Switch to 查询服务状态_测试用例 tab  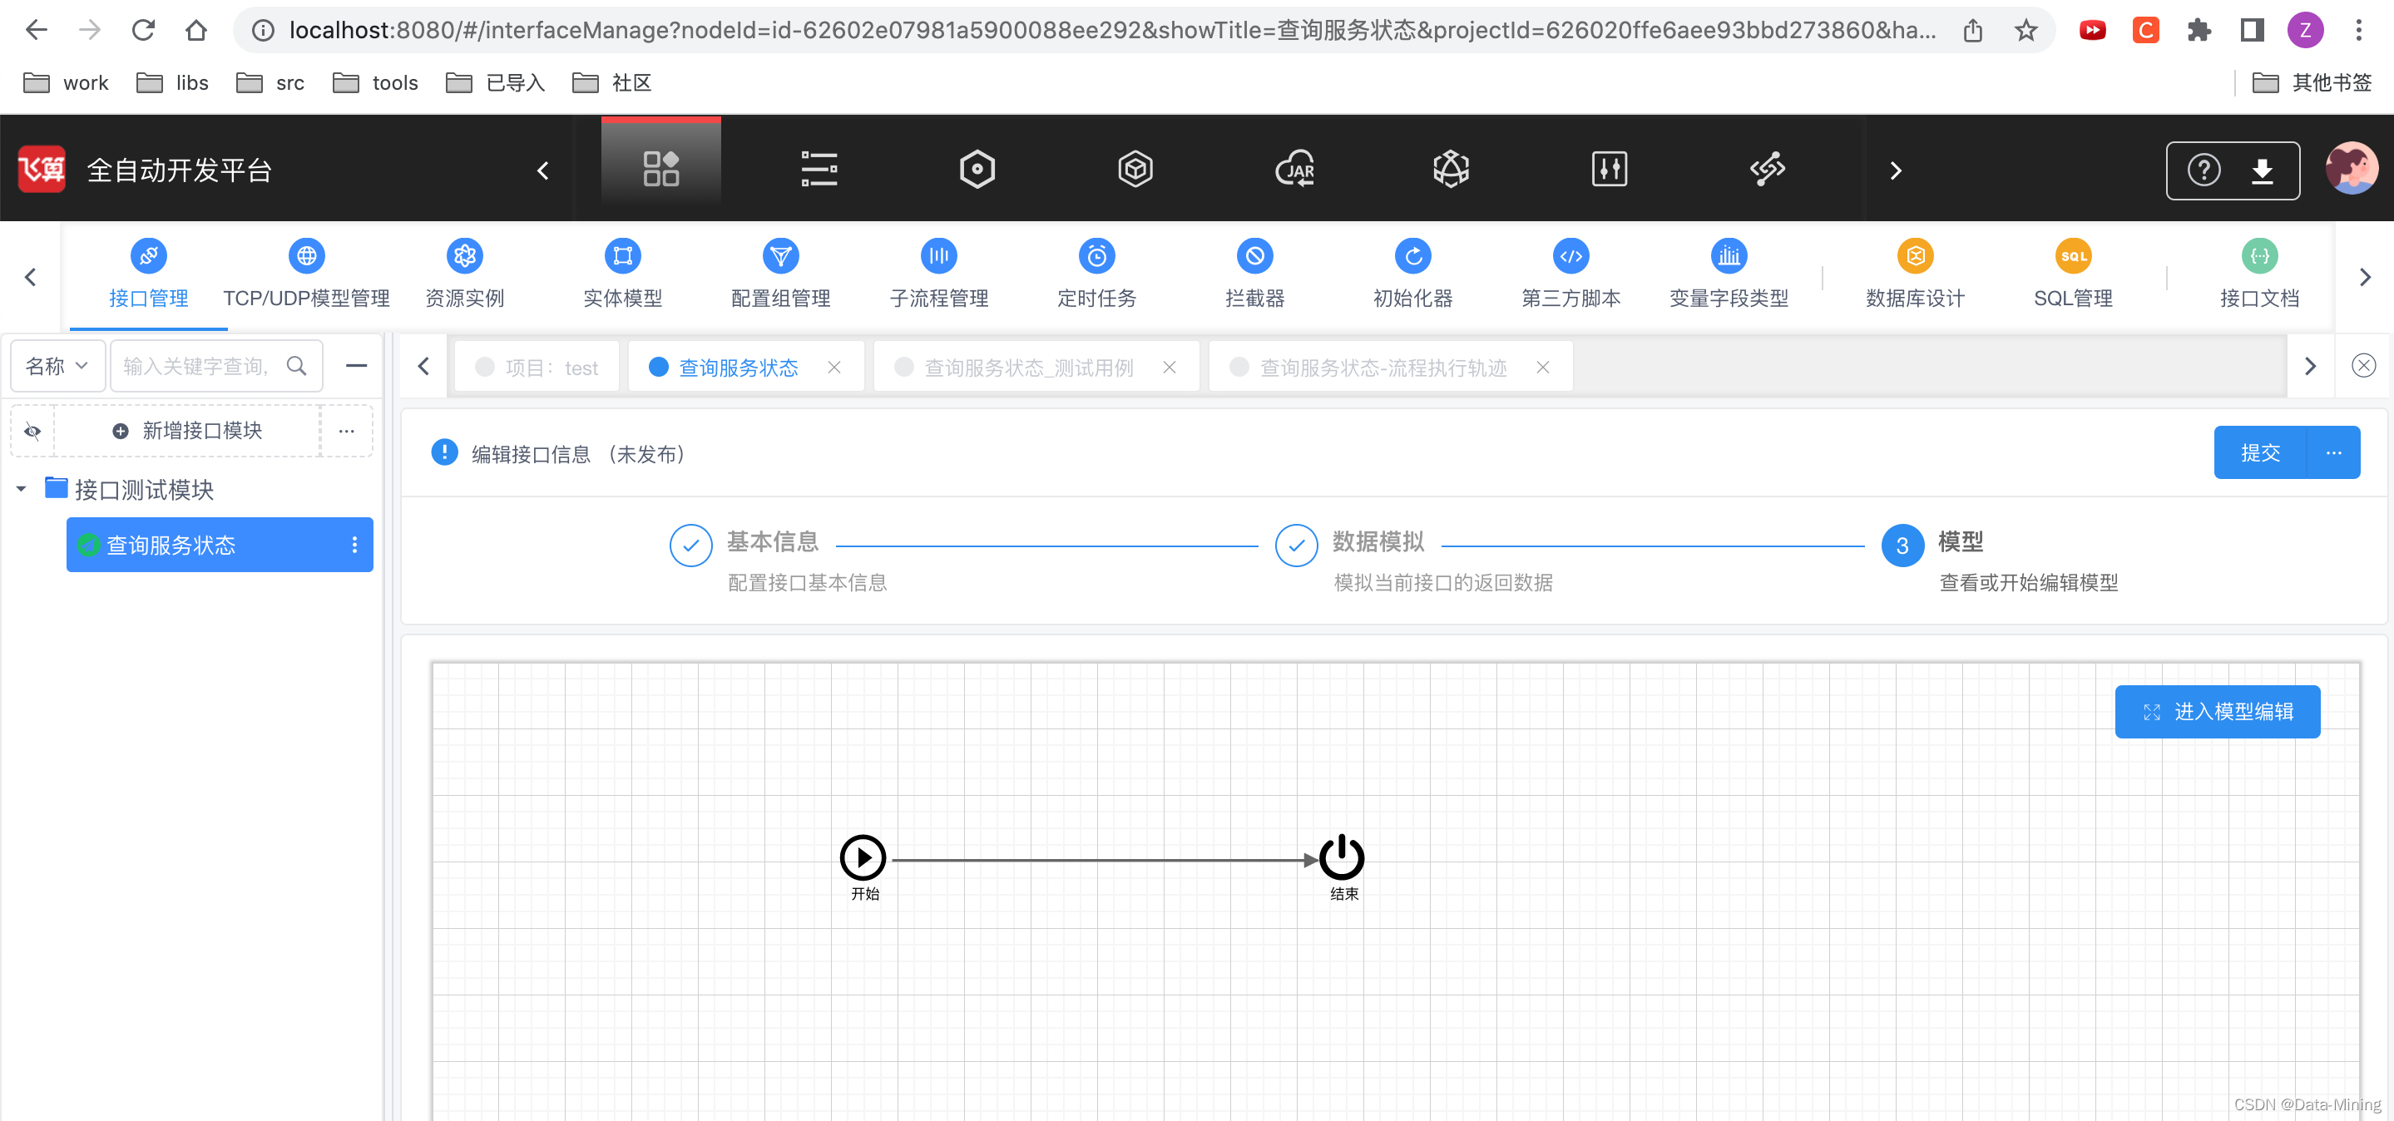pos(1028,368)
